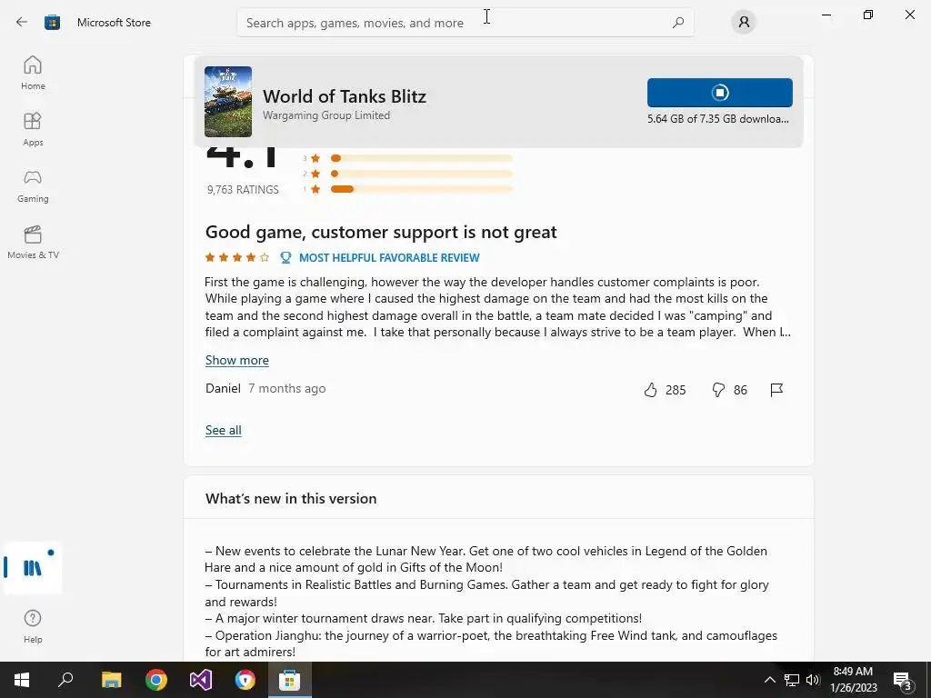Click the 2 star rating bar
The image size is (931, 698).
[x=421, y=174]
